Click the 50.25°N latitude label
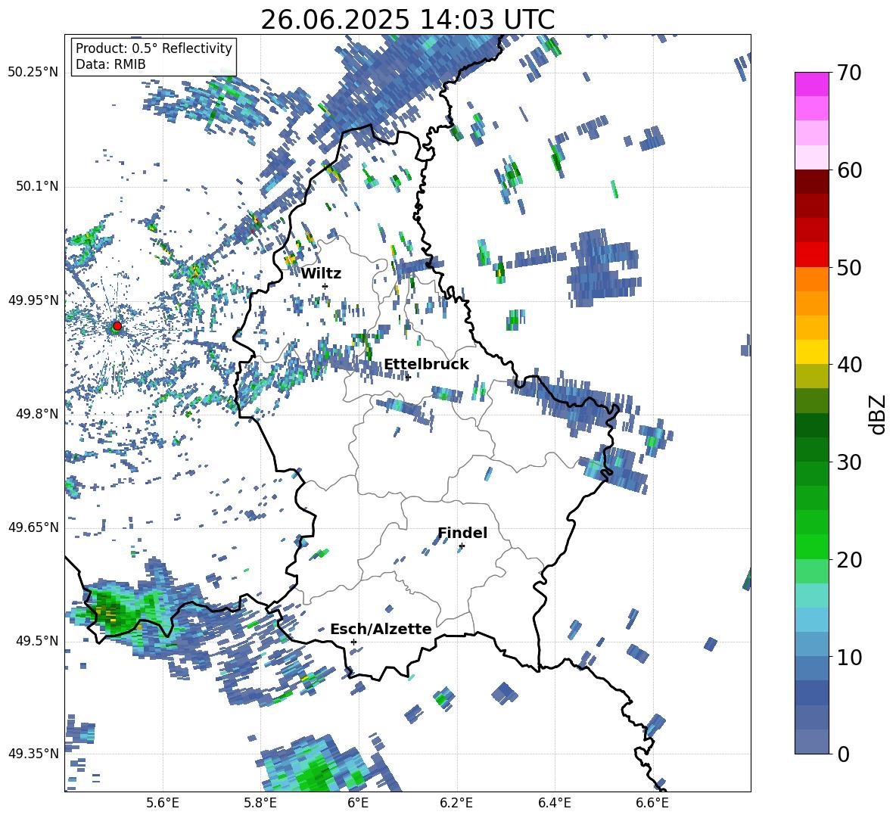 [x=33, y=73]
